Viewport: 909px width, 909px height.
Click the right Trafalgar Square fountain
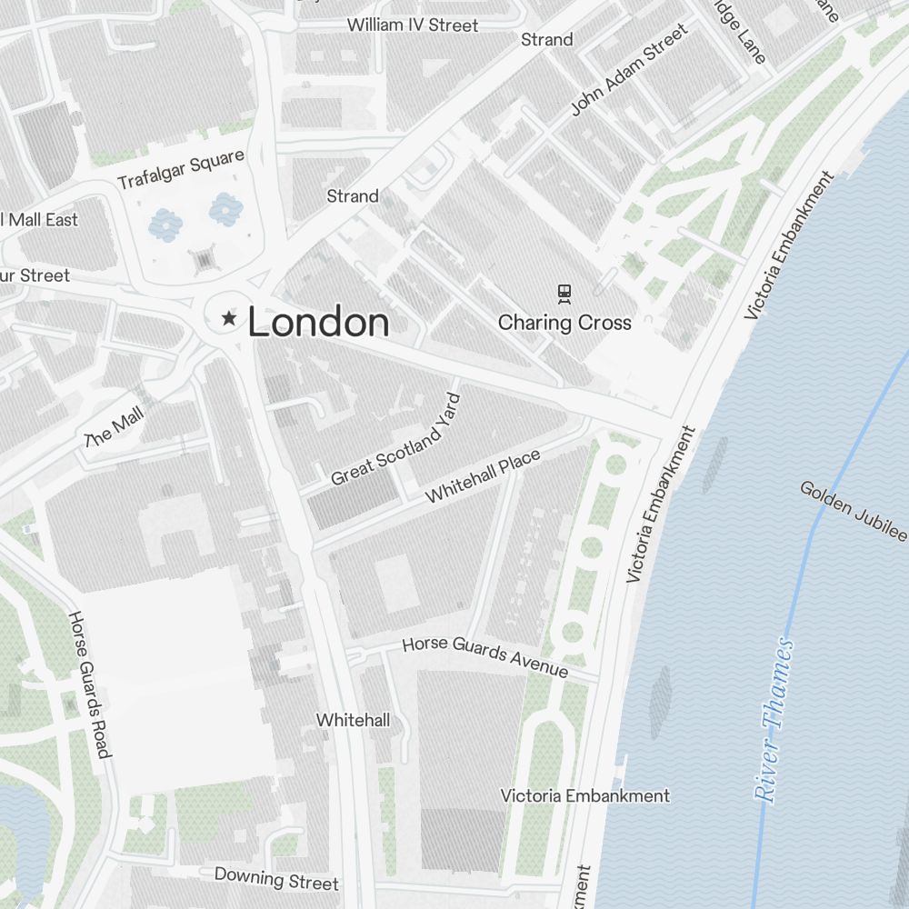coord(225,209)
